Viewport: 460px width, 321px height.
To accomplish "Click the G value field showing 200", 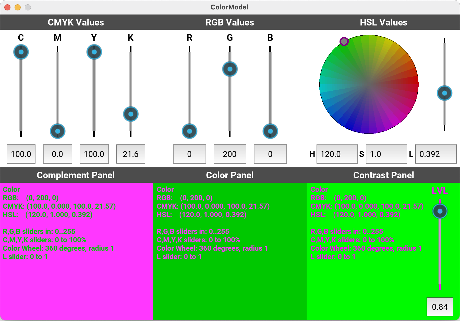I will click(x=230, y=154).
